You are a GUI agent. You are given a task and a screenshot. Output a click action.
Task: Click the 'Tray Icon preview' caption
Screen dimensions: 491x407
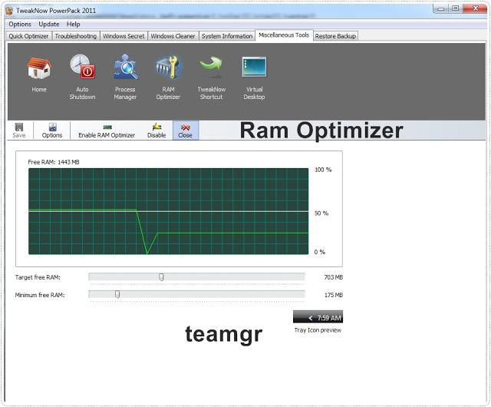tap(318, 330)
